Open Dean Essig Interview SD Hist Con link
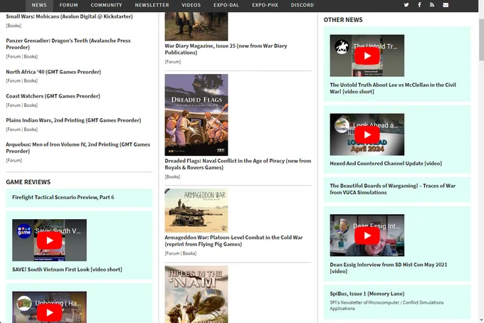The width and height of the screenshot is (484, 323). click(x=388, y=268)
